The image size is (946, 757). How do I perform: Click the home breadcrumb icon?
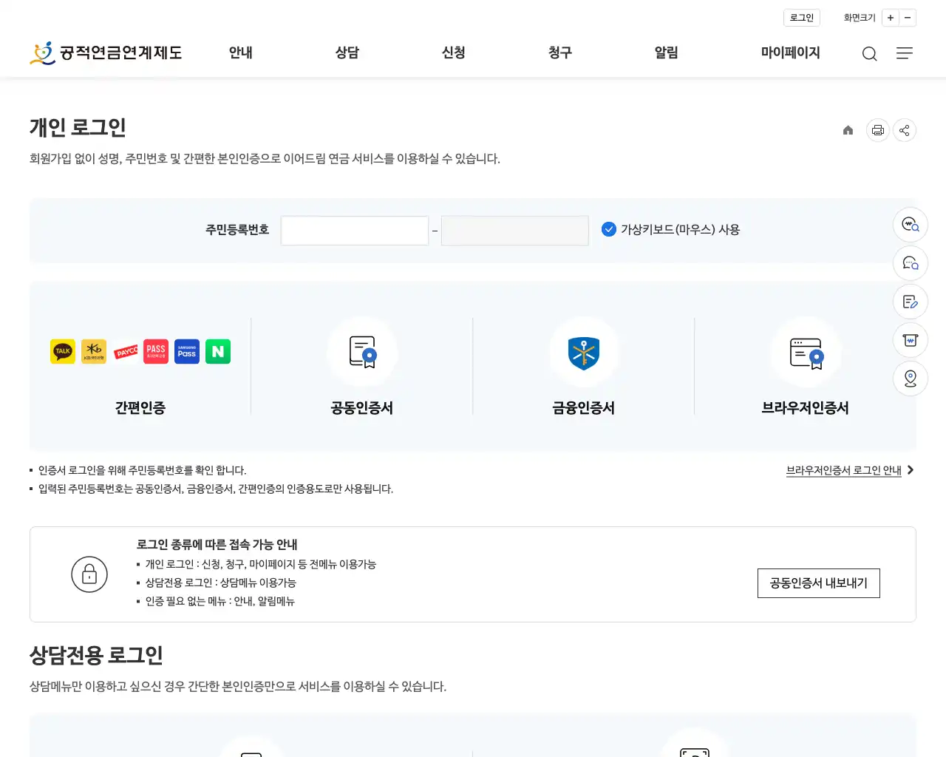click(x=848, y=130)
